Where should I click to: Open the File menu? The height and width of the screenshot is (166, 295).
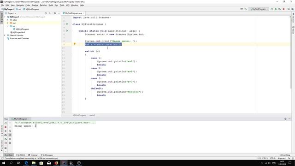(x=2, y=5)
